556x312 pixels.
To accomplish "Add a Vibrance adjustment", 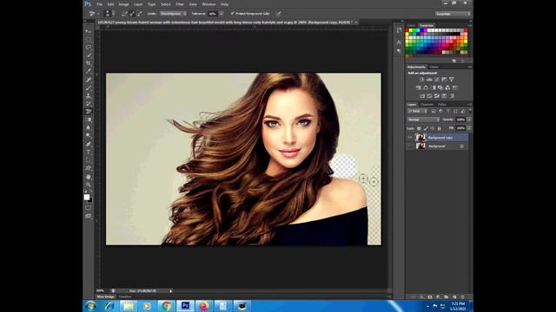I will 452,79.
